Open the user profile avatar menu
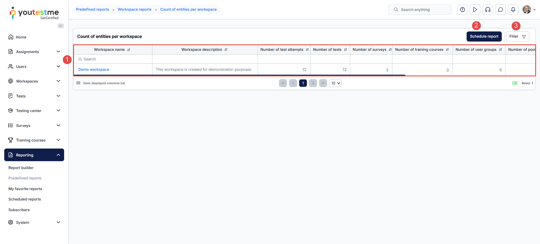This screenshot has width=540, height=244. [527, 10]
